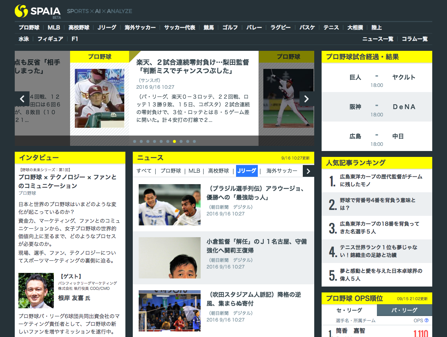The height and width of the screenshot is (337, 447).
Task: Go to next carousel slide
Action: coord(306,98)
